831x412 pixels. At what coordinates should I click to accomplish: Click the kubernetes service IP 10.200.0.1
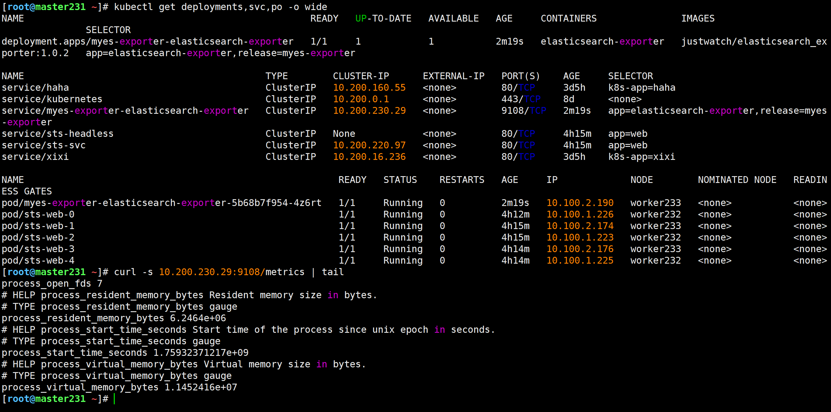[x=361, y=99]
